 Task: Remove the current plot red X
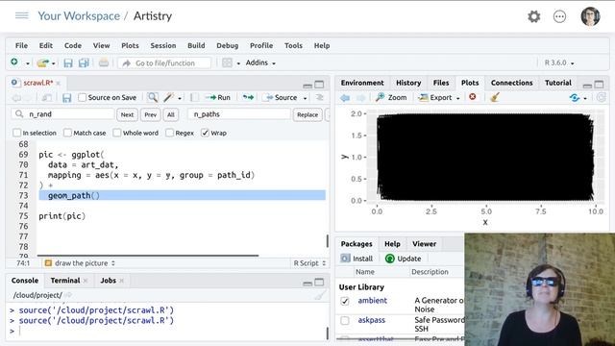pos(473,96)
